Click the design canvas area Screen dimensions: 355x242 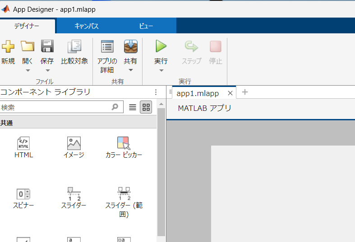point(283,194)
